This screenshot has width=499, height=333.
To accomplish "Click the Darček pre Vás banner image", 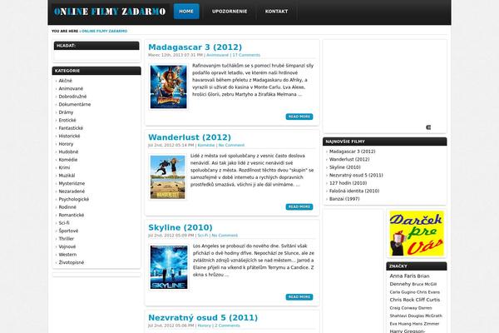I will click(x=417, y=233).
